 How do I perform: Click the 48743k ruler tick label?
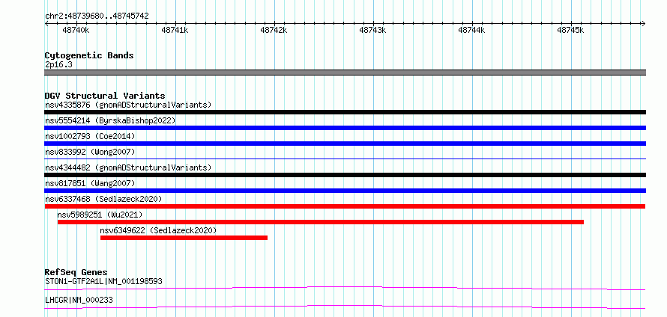(372, 31)
